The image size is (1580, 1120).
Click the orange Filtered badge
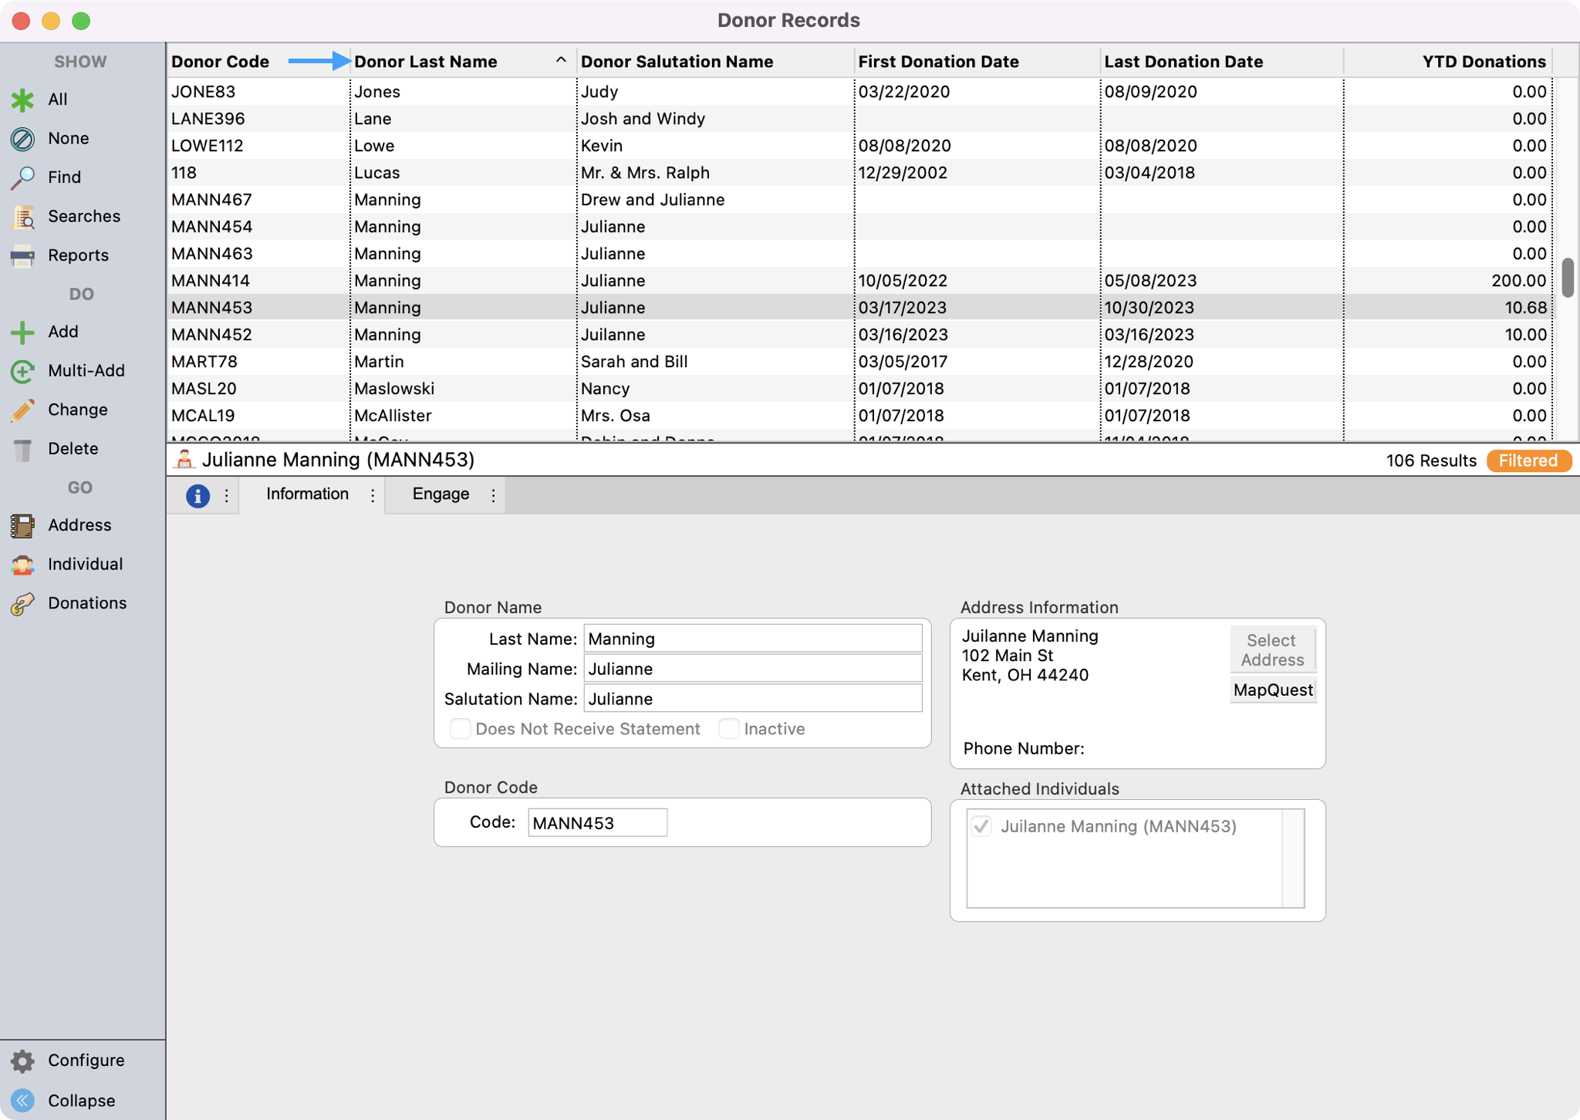click(x=1528, y=460)
